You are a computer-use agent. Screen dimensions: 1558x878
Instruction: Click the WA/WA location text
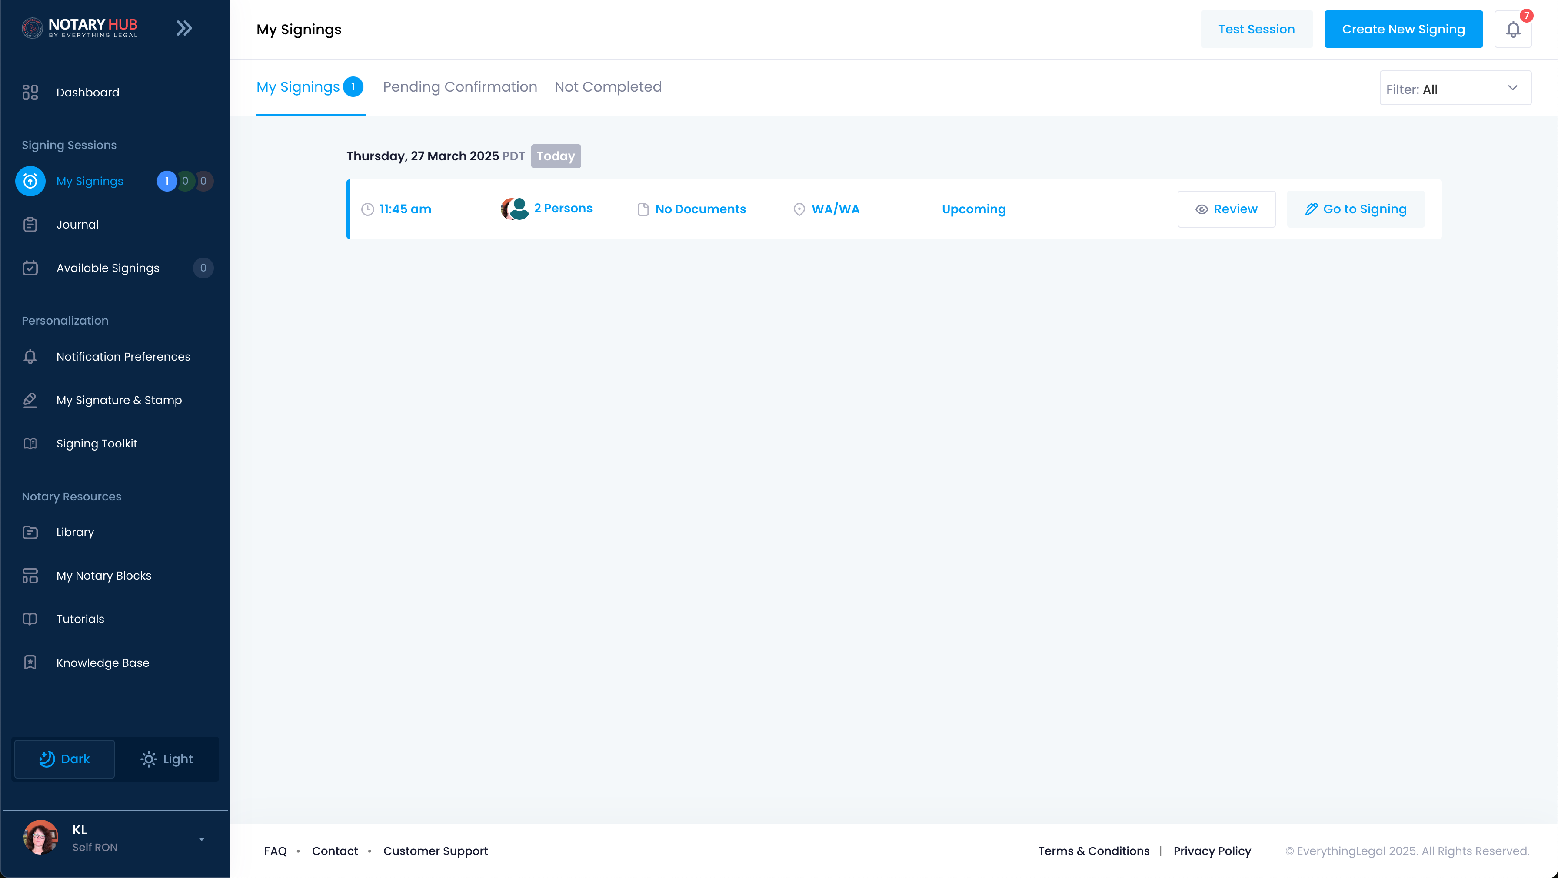835,209
